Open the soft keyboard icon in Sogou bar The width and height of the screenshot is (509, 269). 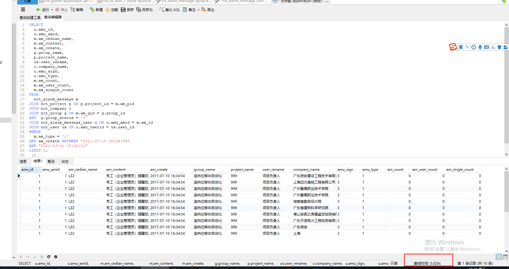(487, 47)
